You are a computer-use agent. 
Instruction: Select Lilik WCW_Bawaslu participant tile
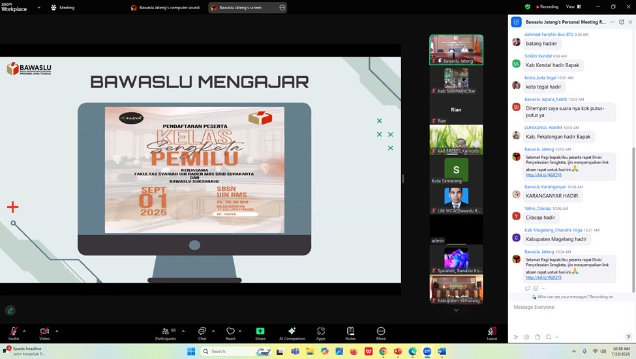point(457,200)
